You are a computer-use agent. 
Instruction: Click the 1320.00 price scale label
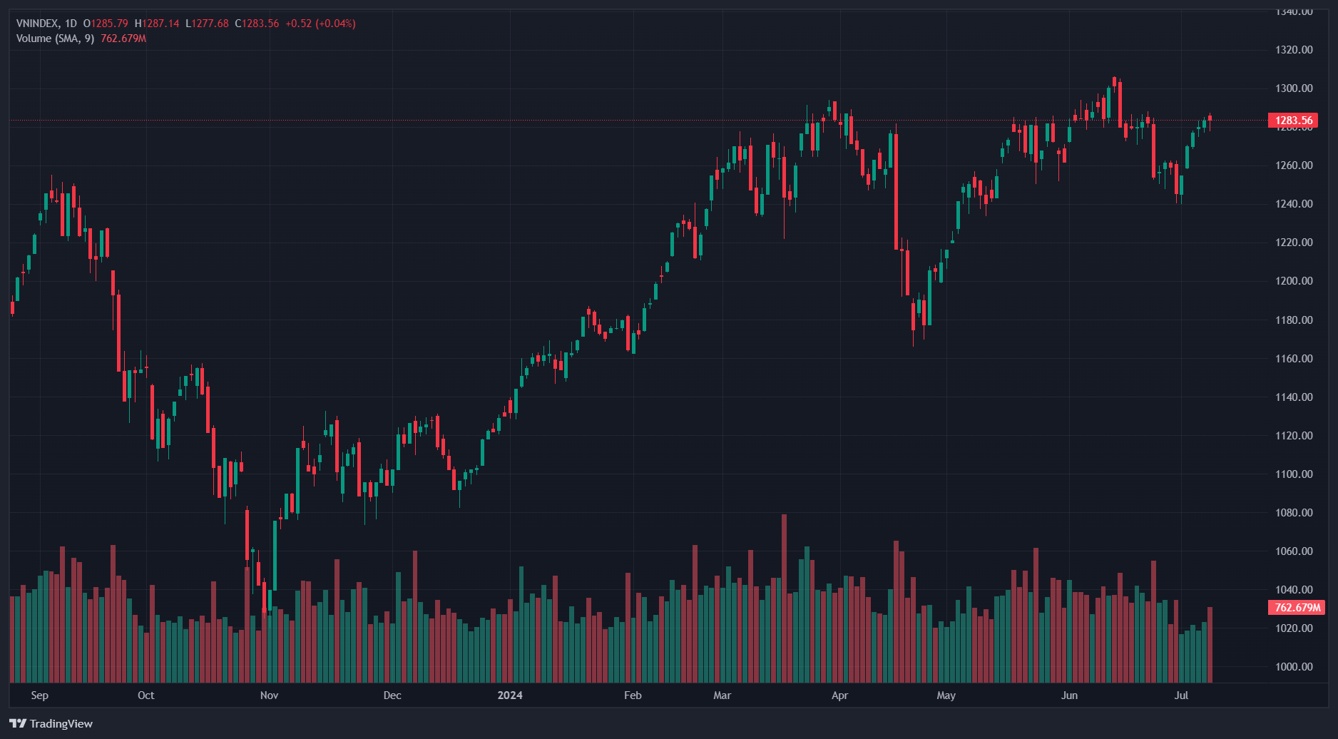point(1294,50)
